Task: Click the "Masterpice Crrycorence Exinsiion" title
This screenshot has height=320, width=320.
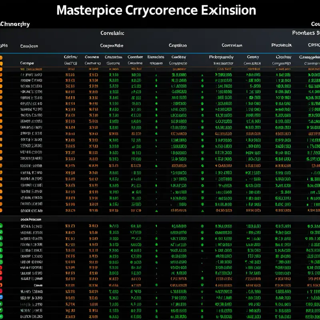Action: pos(156,10)
